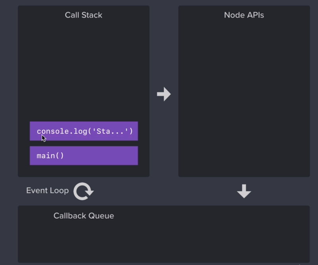The image size is (318, 265).
Task: Click the Event Loop circular arrow icon
Action: coord(83,191)
